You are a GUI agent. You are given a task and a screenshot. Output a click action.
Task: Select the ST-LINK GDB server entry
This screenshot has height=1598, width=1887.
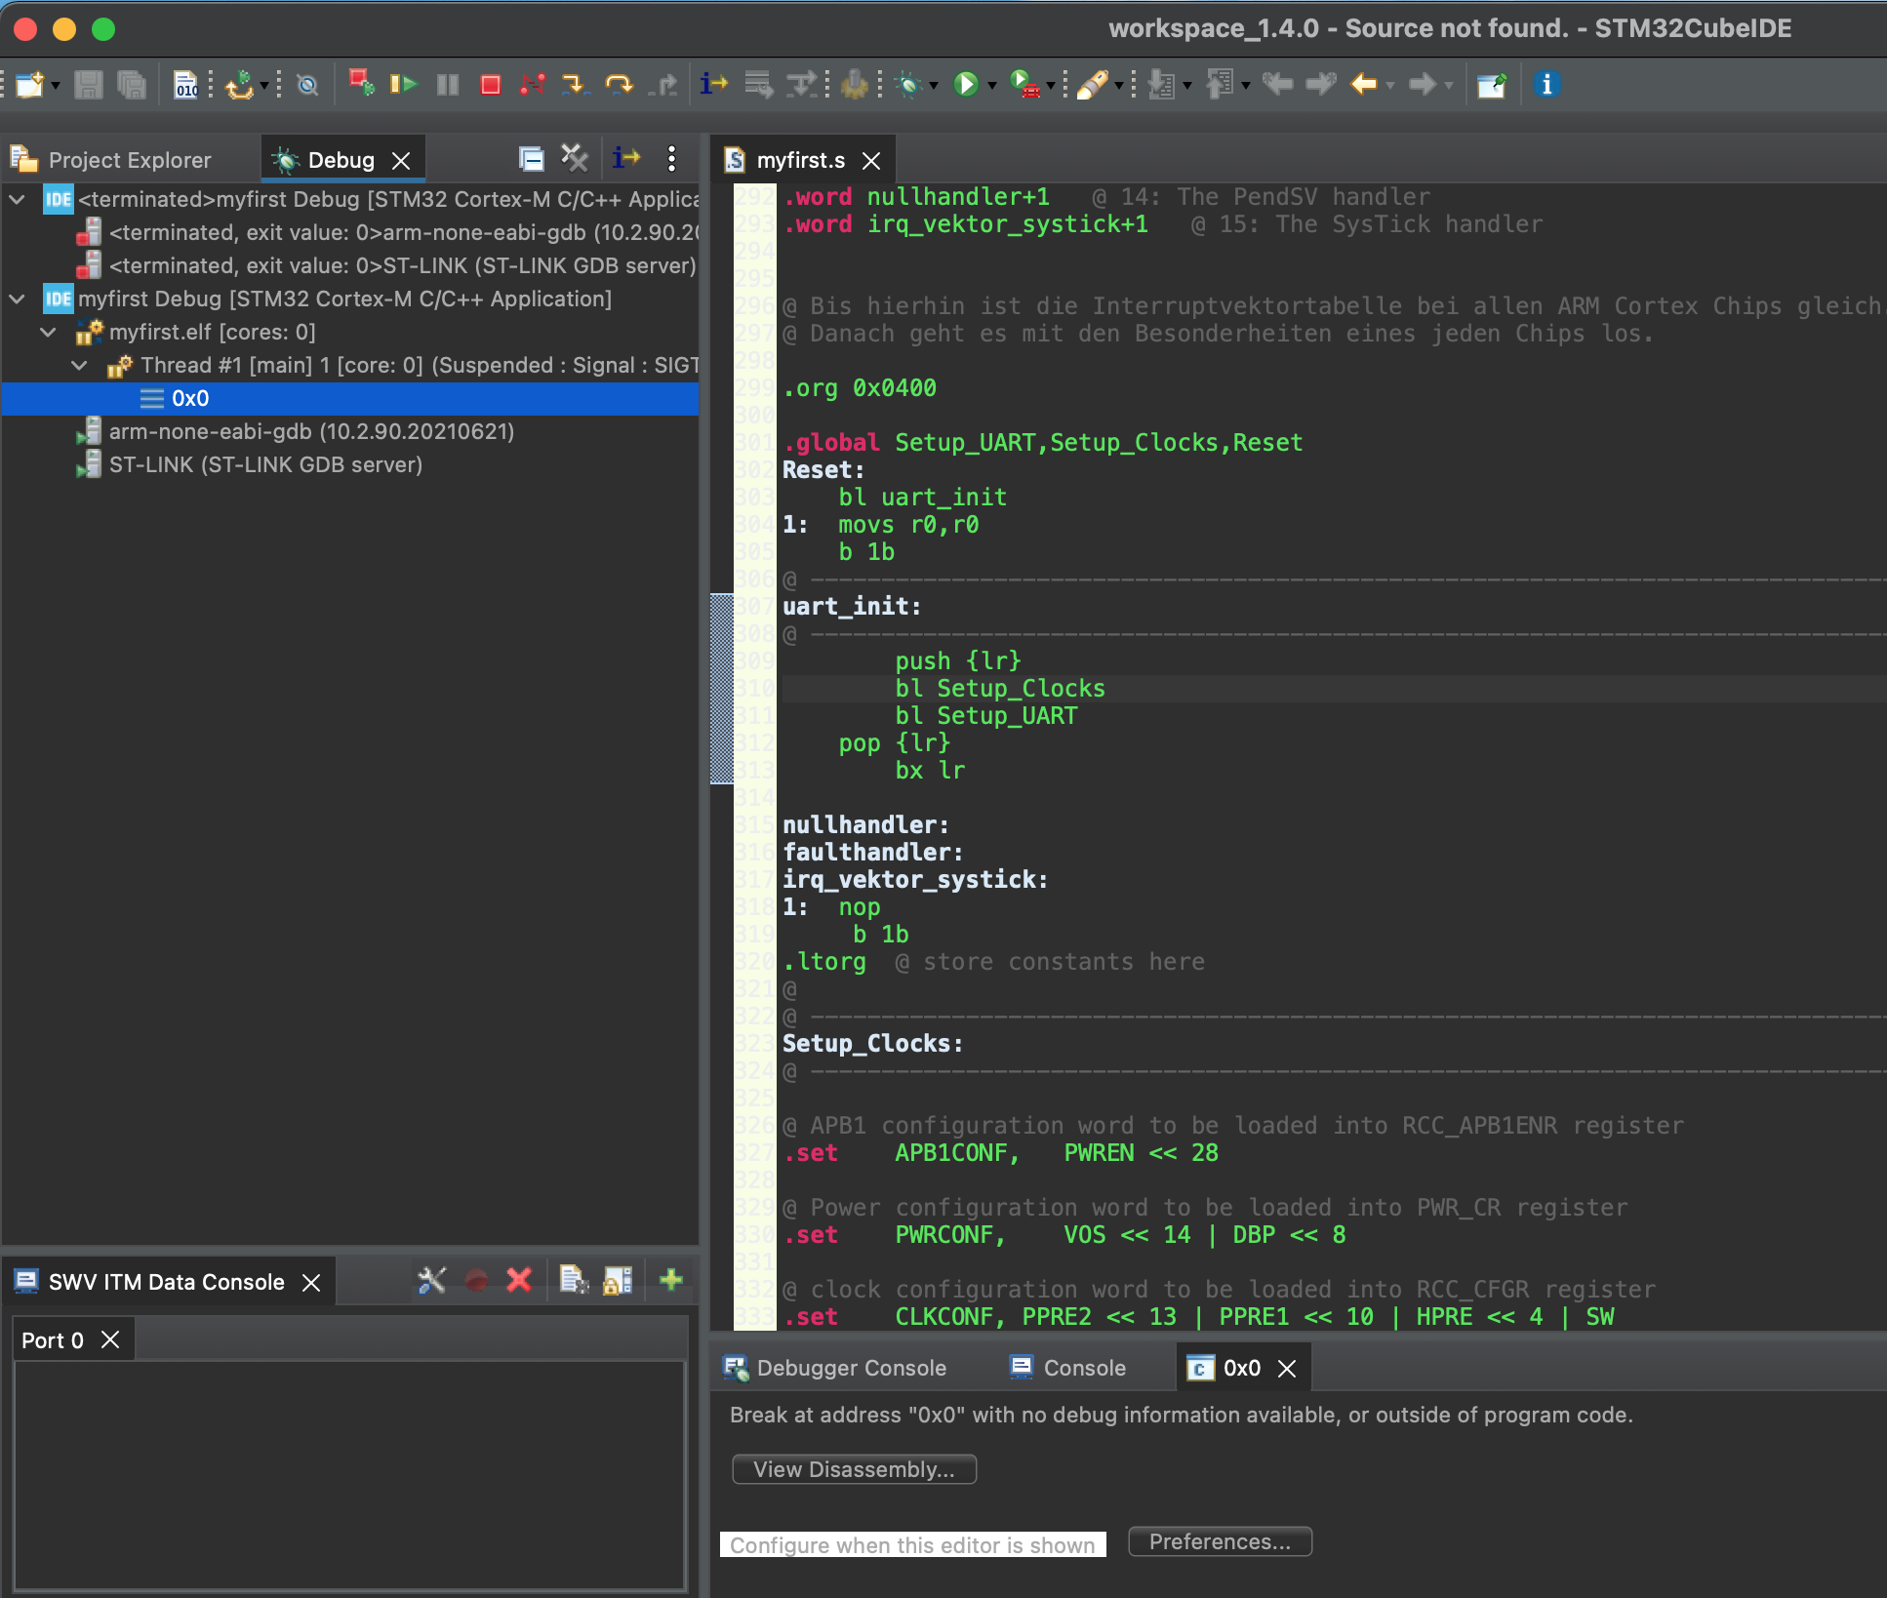[265, 464]
